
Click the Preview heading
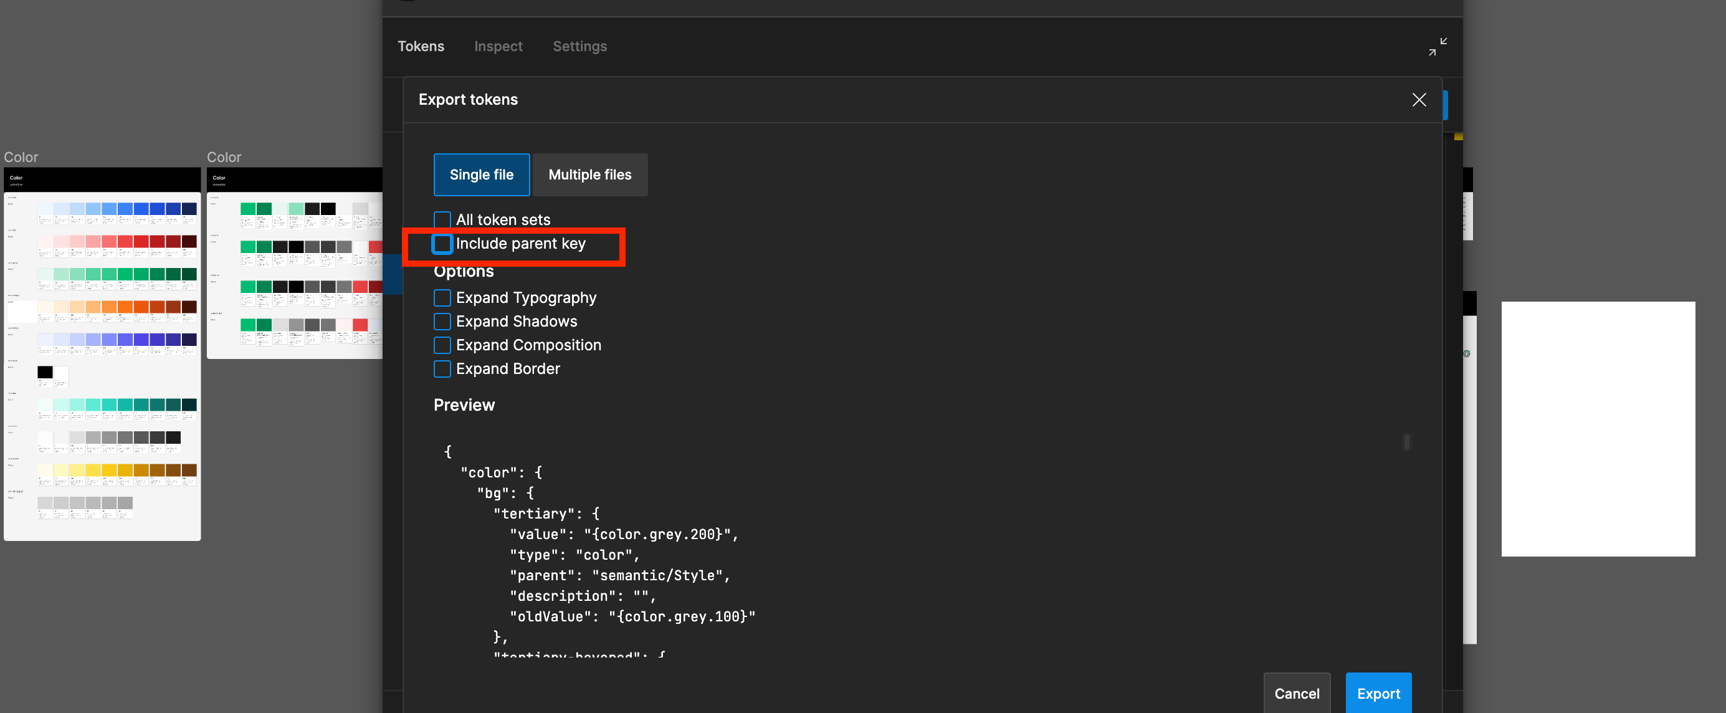pos(464,404)
